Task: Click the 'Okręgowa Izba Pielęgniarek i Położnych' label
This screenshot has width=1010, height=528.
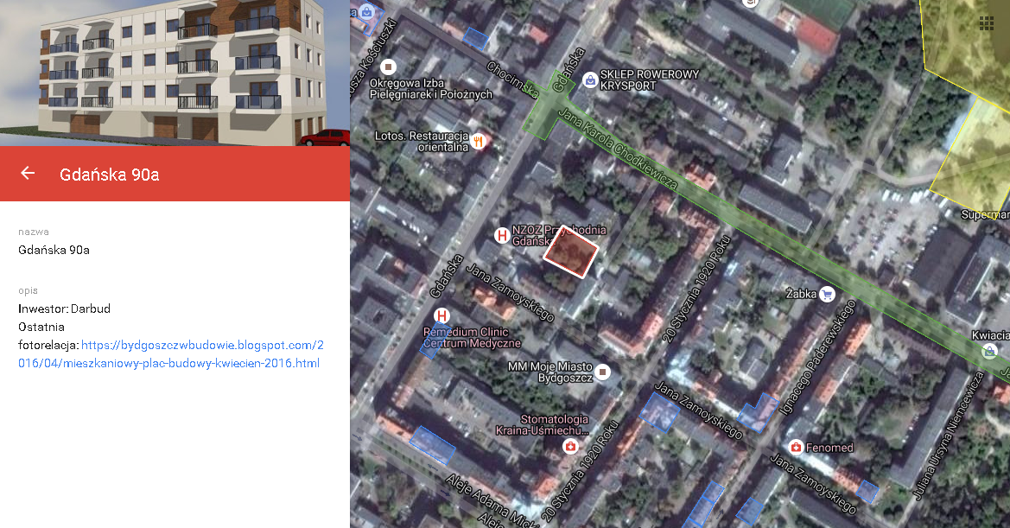Action: click(431, 89)
